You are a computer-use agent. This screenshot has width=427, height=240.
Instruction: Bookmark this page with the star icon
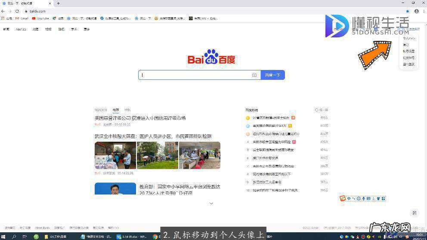pyautogui.click(x=407, y=11)
